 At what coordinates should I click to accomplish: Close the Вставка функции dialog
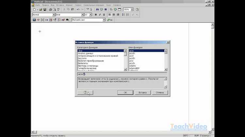168,42
